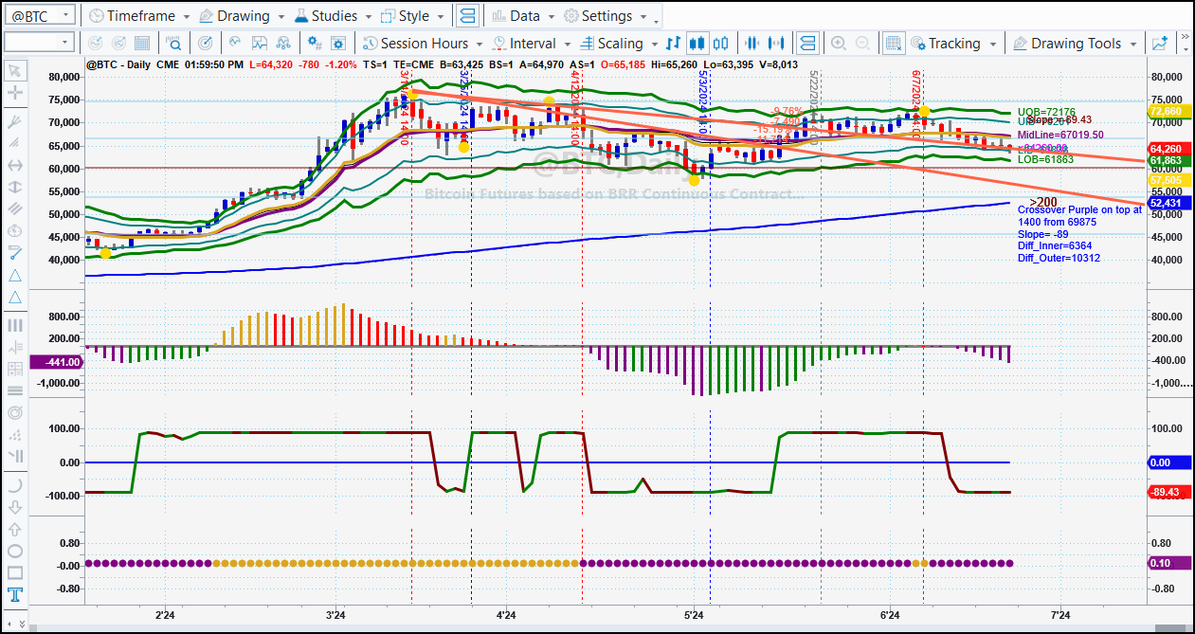Click the symbol lookup magnifier icon
Viewport: 1195px width, 634px height.
pyautogui.click(x=173, y=43)
